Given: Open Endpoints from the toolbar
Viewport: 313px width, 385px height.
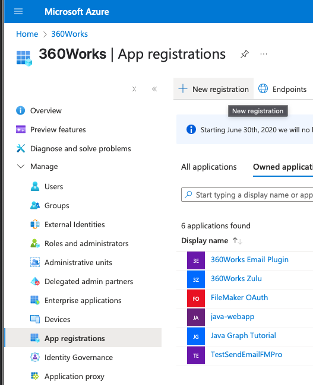Looking at the screenshot, I should (x=282, y=89).
